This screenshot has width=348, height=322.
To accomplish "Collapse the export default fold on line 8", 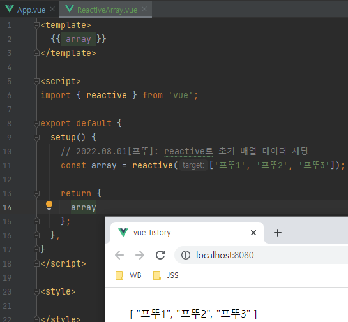I will tap(36, 124).
